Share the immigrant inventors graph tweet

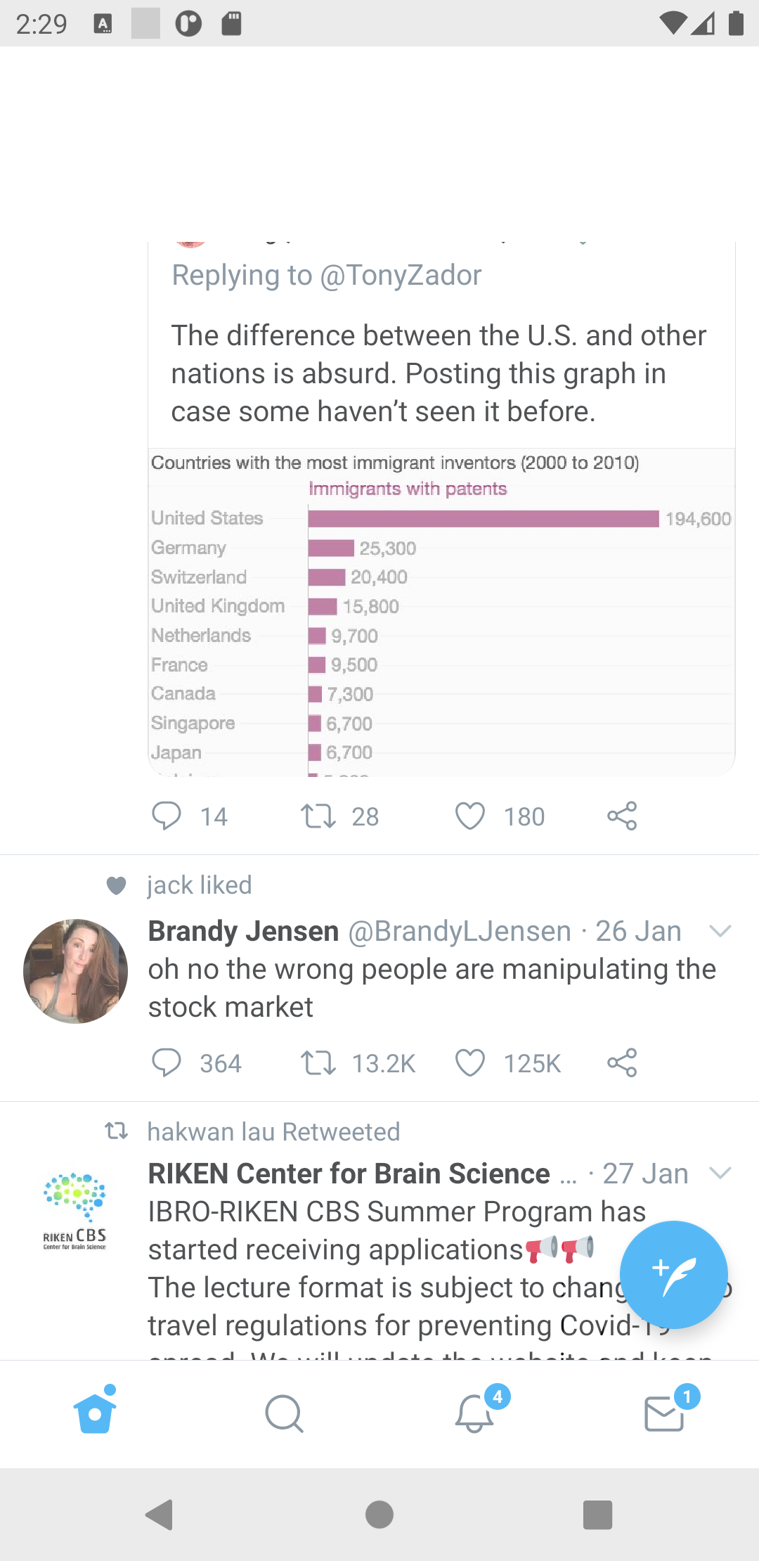pyautogui.click(x=622, y=816)
